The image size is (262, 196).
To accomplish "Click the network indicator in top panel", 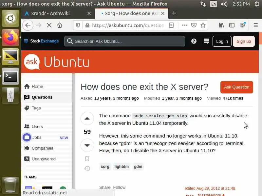I will coord(203,4).
